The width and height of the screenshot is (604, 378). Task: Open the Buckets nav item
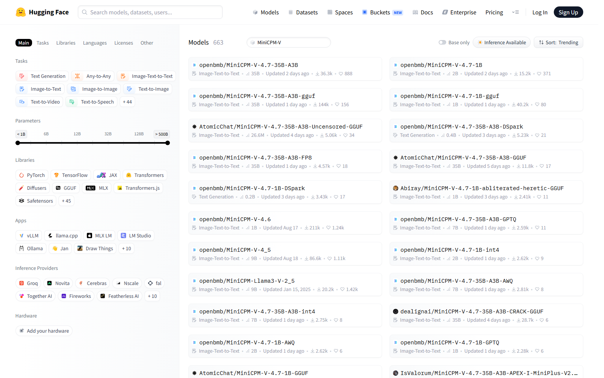pyautogui.click(x=382, y=12)
